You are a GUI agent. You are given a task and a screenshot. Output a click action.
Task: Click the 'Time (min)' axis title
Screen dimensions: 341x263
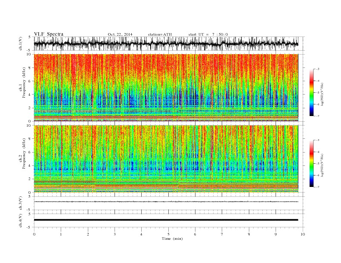pos(172,239)
